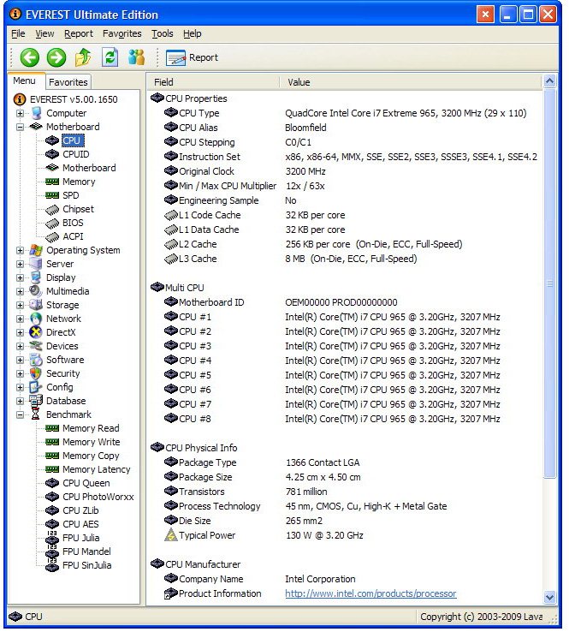Screen dimensions: 569x632
Task: Click the Memory Read benchmark icon
Action: point(52,428)
